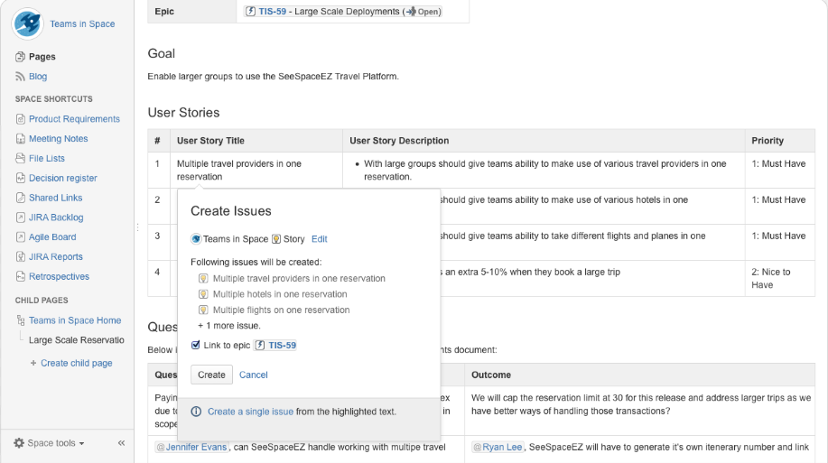The image size is (828, 463).
Task: Click the Decision register icon
Action: click(x=21, y=178)
